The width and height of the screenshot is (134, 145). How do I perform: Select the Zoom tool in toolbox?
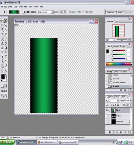click(6, 70)
